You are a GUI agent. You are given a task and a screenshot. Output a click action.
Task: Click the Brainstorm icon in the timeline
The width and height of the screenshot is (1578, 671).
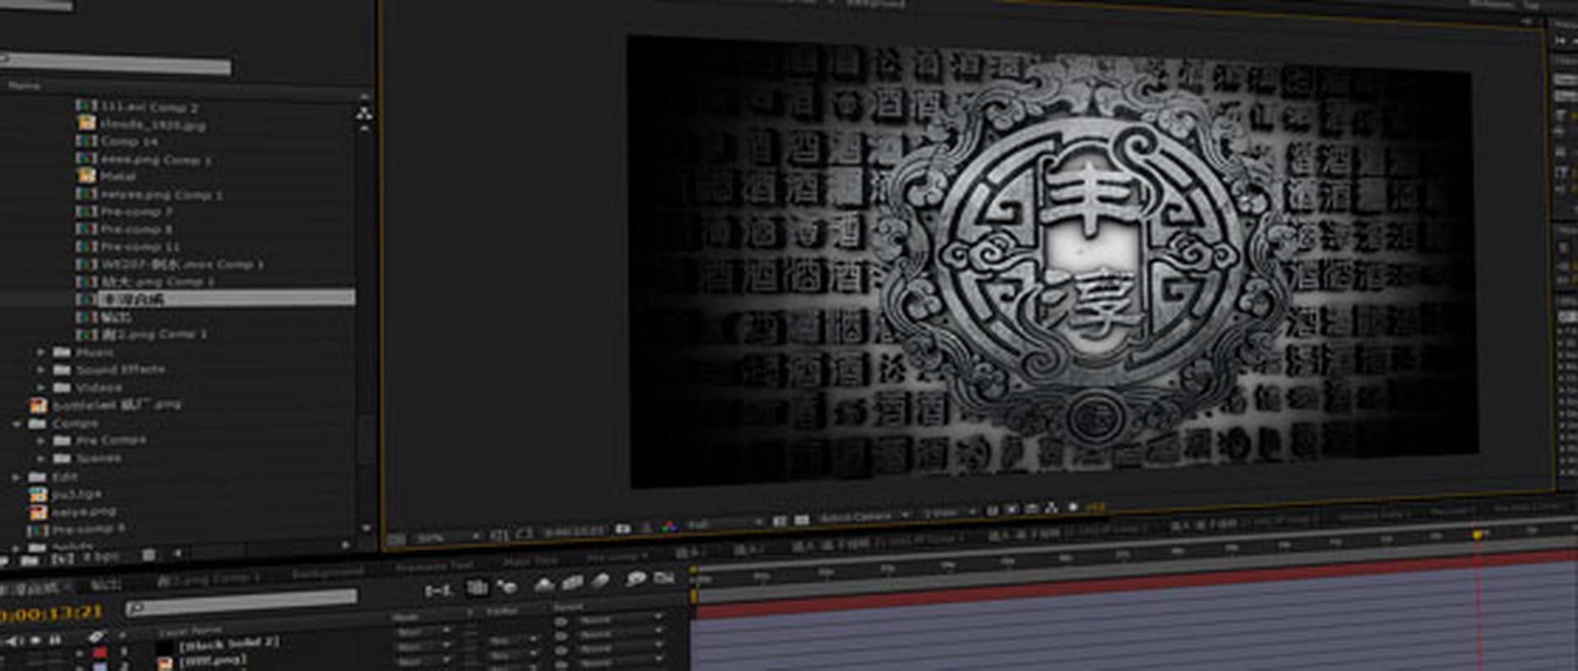[636, 579]
